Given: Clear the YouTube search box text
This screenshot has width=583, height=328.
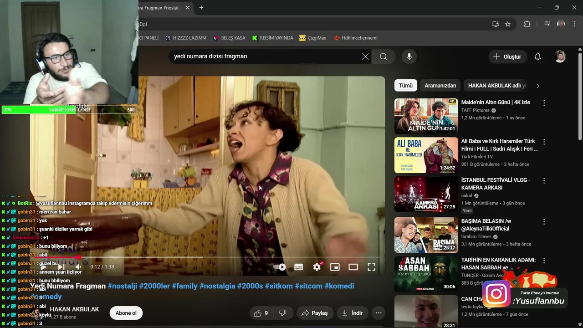Looking at the screenshot, I should pos(365,56).
